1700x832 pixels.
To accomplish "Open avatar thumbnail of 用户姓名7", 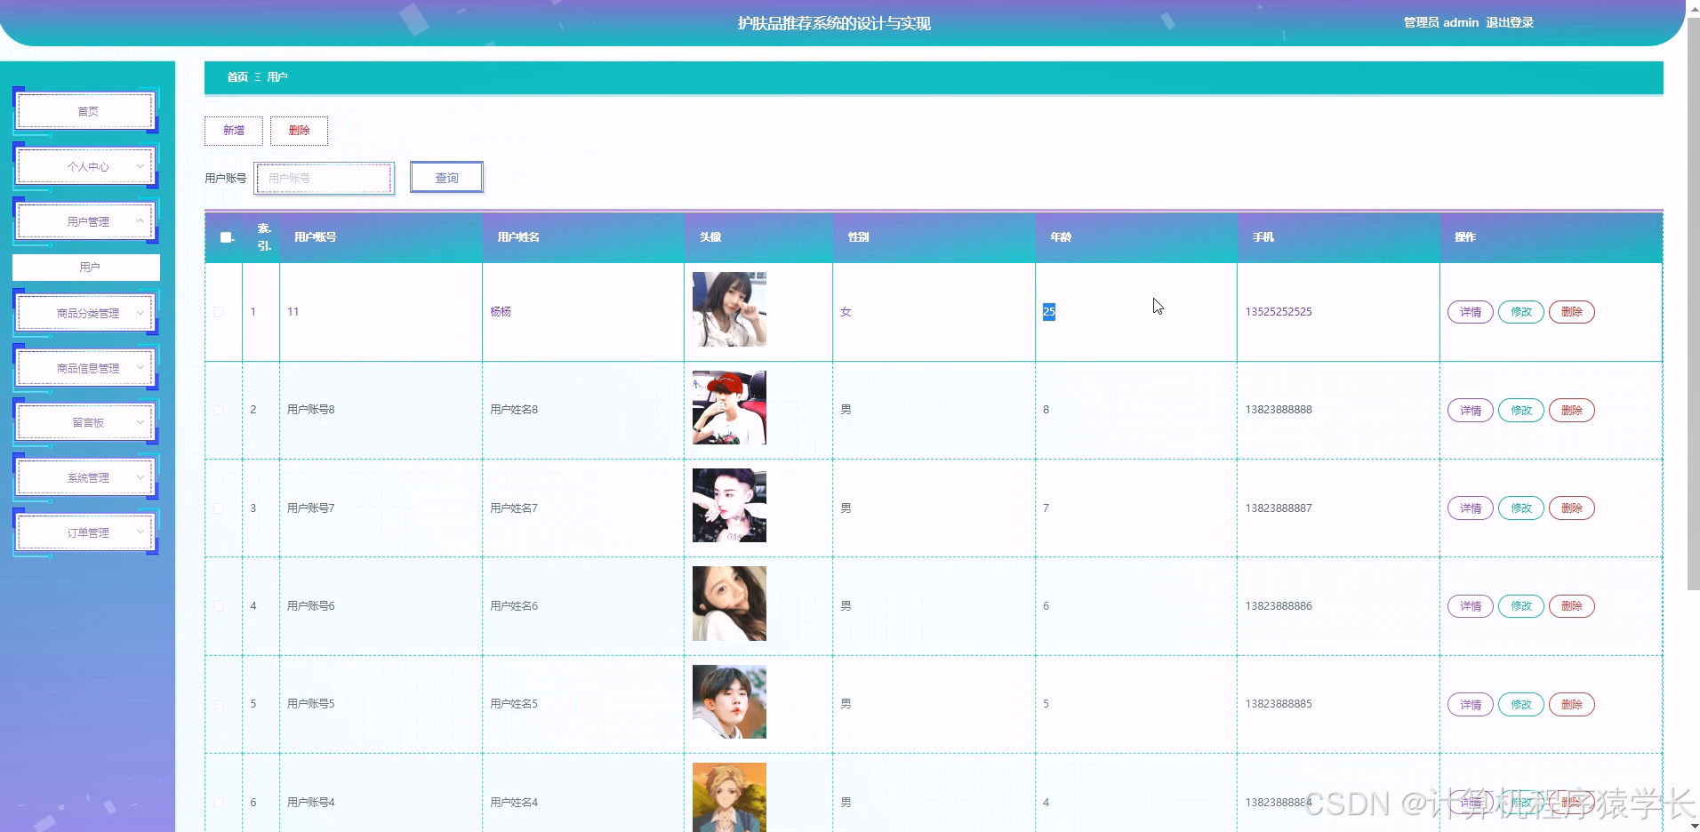I will pyautogui.click(x=729, y=505).
